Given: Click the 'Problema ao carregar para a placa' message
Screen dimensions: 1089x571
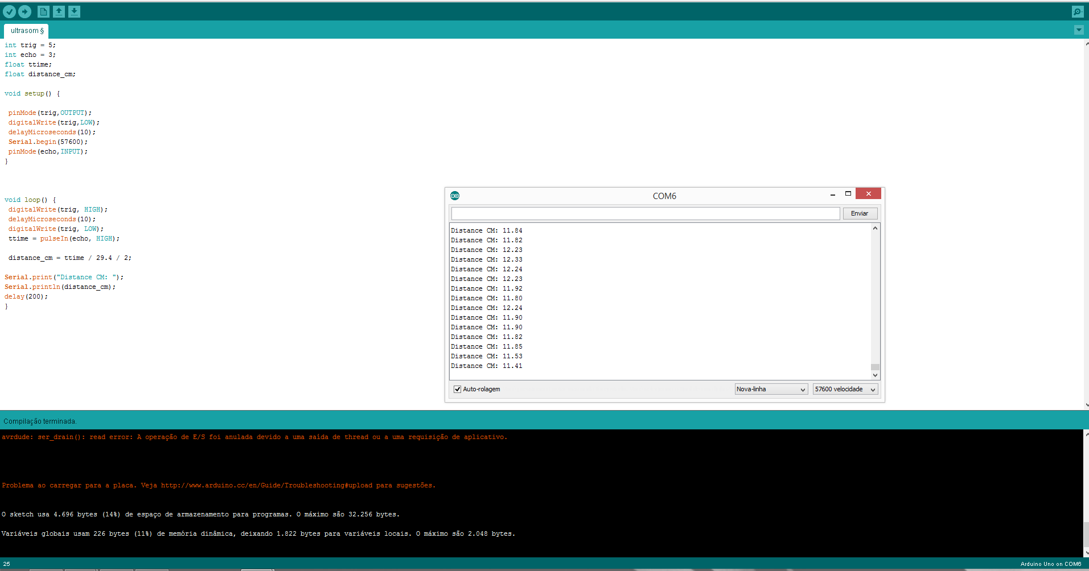Looking at the screenshot, I should pyautogui.click(x=219, y=486).
